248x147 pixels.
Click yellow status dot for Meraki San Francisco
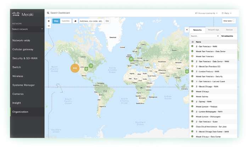tap(192, 56)
